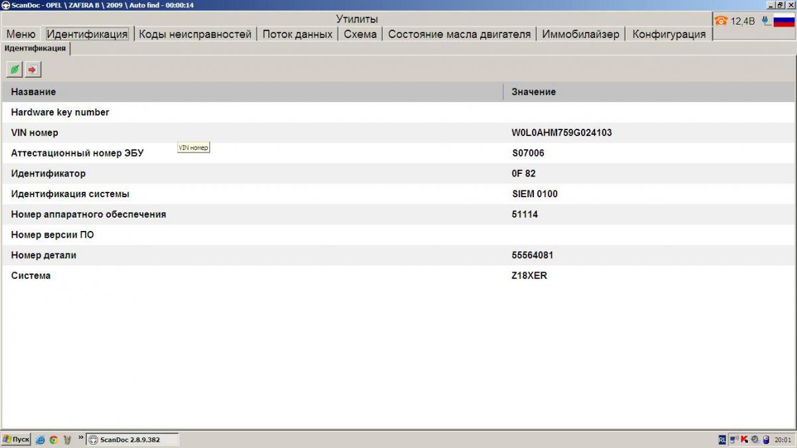Open Состояние масла двигателя tab
The height and width of the screenshot is (448, 797).
460,34
